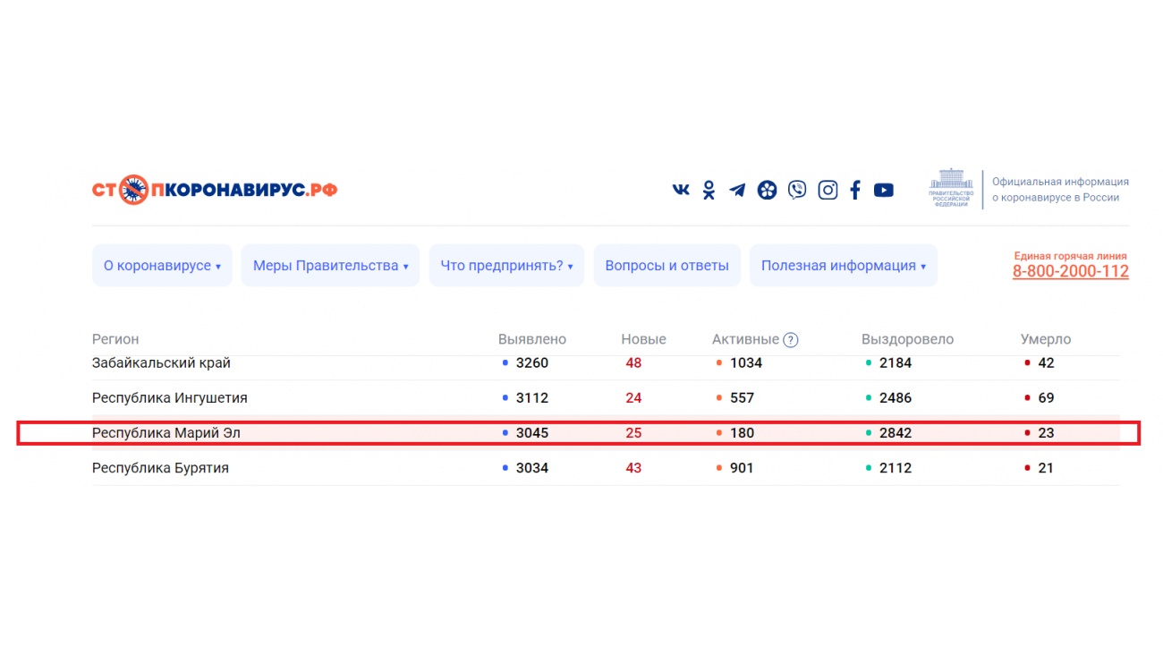The image size is (1163, 656).
Task: Open the Меры Правительства dropdown menu
Action: (330, 266)
